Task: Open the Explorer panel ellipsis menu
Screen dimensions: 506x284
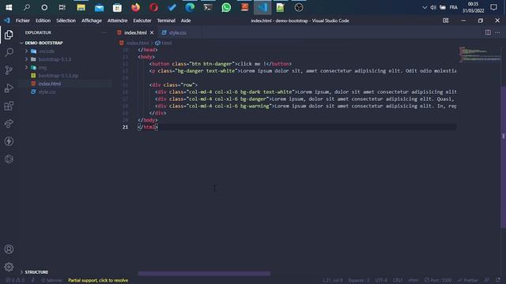Action: pos(104,32)
